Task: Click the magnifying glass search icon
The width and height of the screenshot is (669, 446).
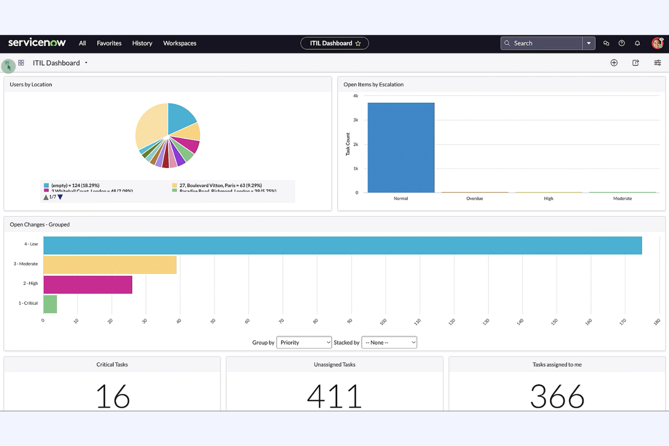Action: tap(508, 43)
